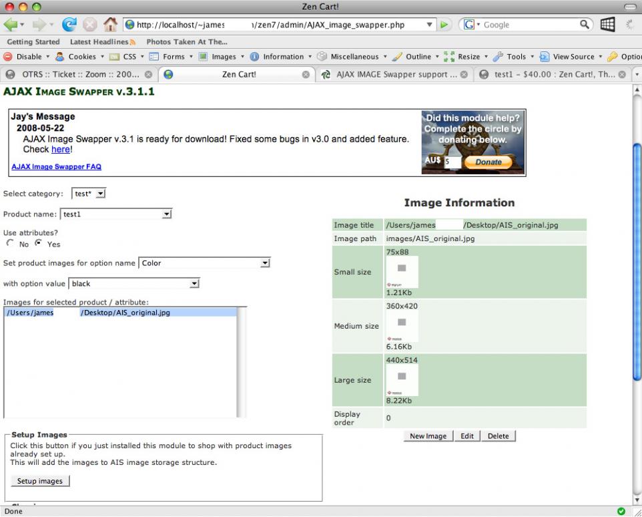The image size is (642, 517).
Task: Open the View Source menu
Action: point(571,57)
